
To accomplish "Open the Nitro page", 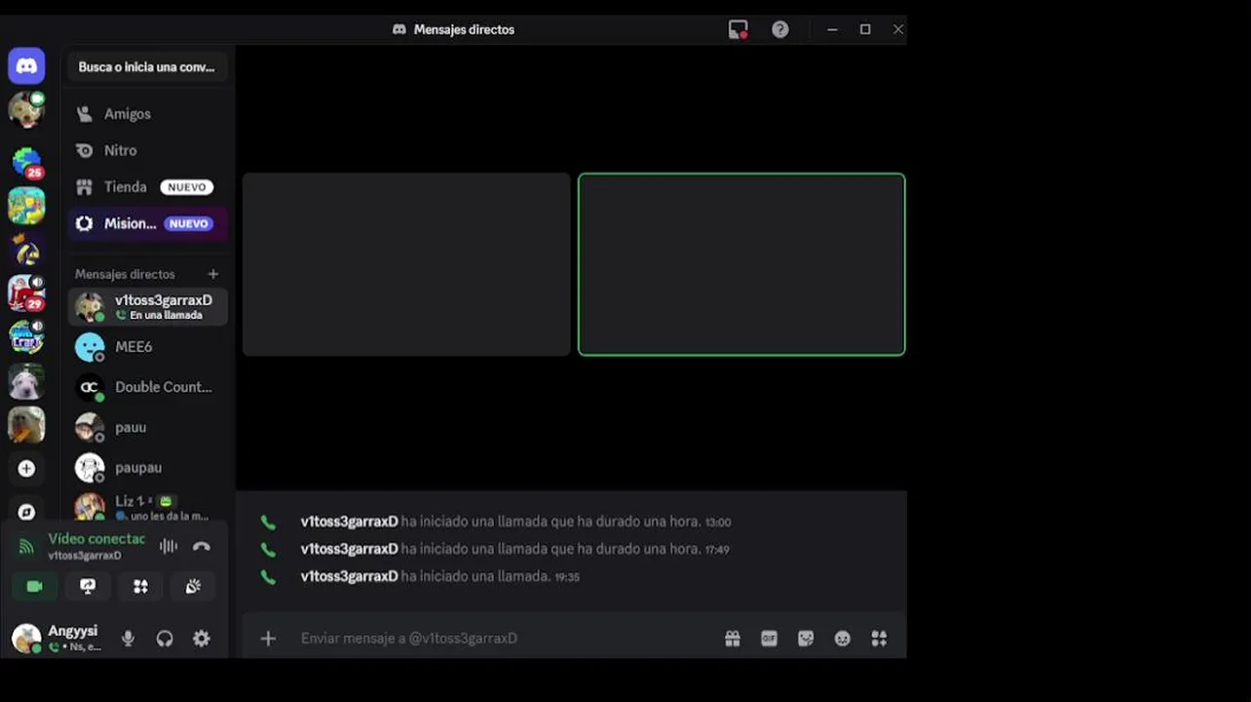I will tap(148, 150).
